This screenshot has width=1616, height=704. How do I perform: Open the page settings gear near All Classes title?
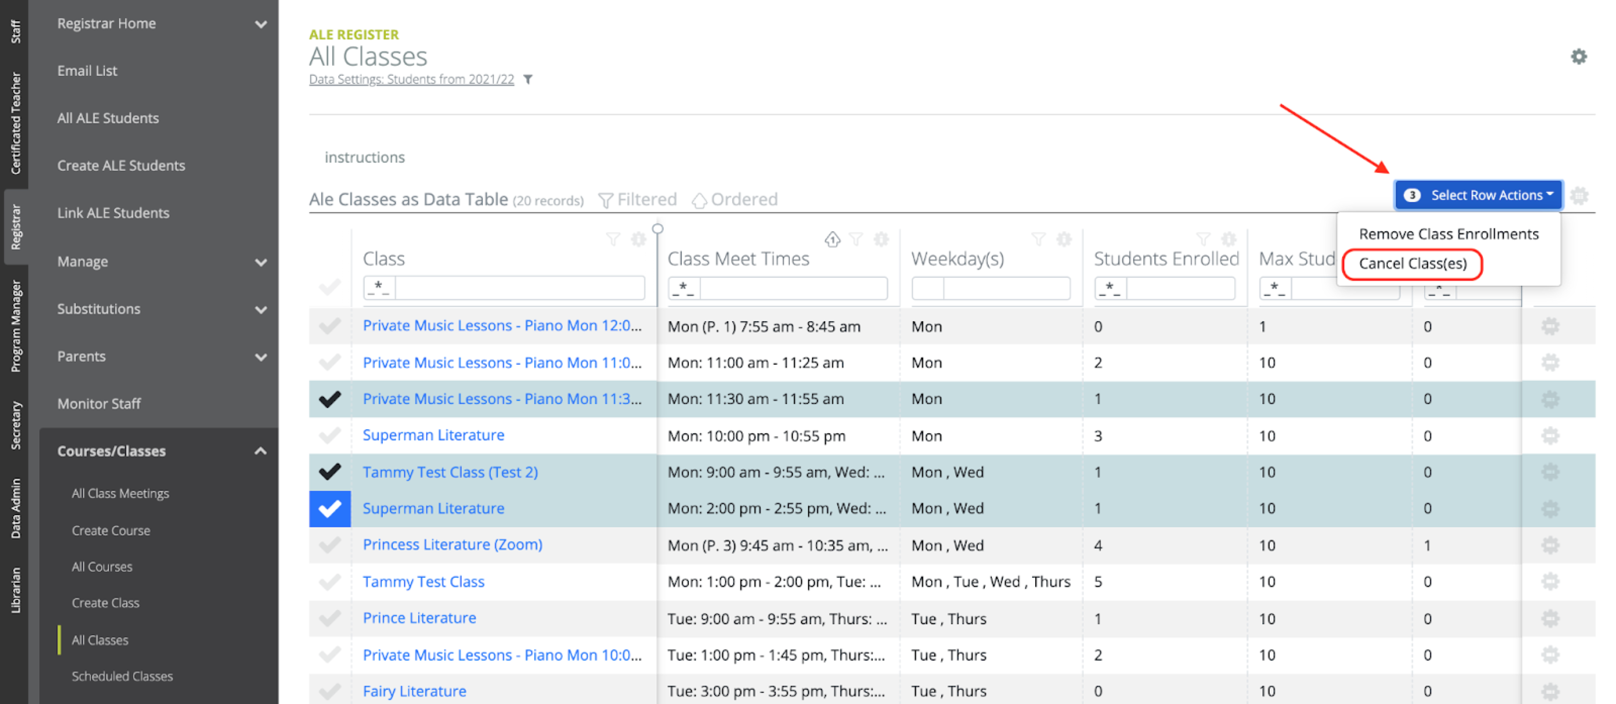pos(1578,57)
